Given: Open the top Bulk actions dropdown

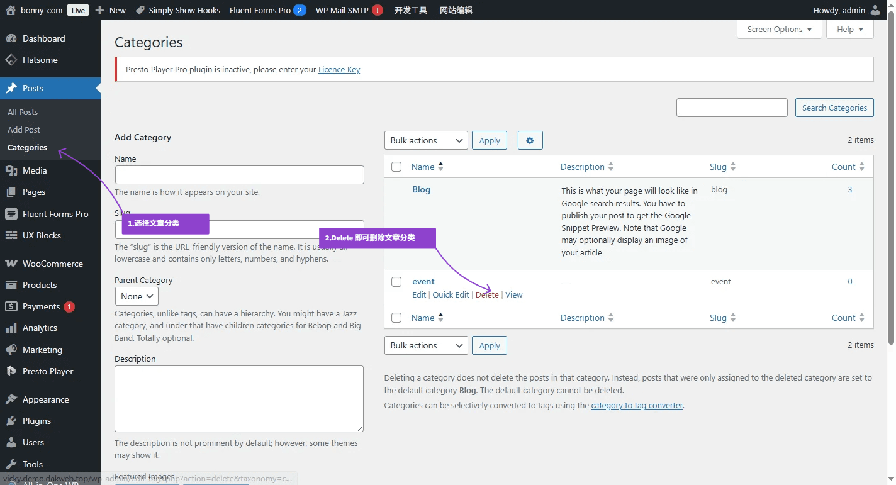Looking at the screenshot, I should pyautogui.click(x=426, y=140).
